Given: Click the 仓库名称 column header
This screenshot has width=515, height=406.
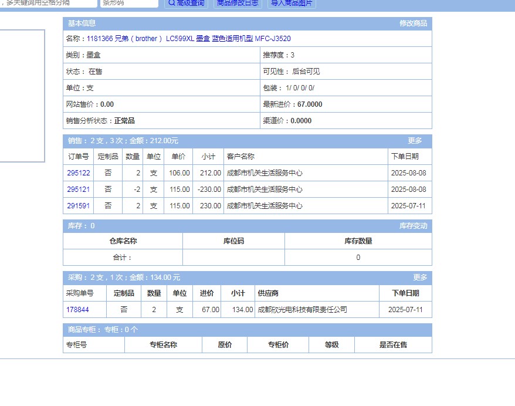Looking at the screenshot, I should click(123, 241).
